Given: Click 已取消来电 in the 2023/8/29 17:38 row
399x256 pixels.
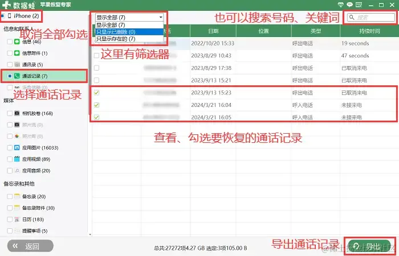Looking at the screenshot, I should point(354,68).
